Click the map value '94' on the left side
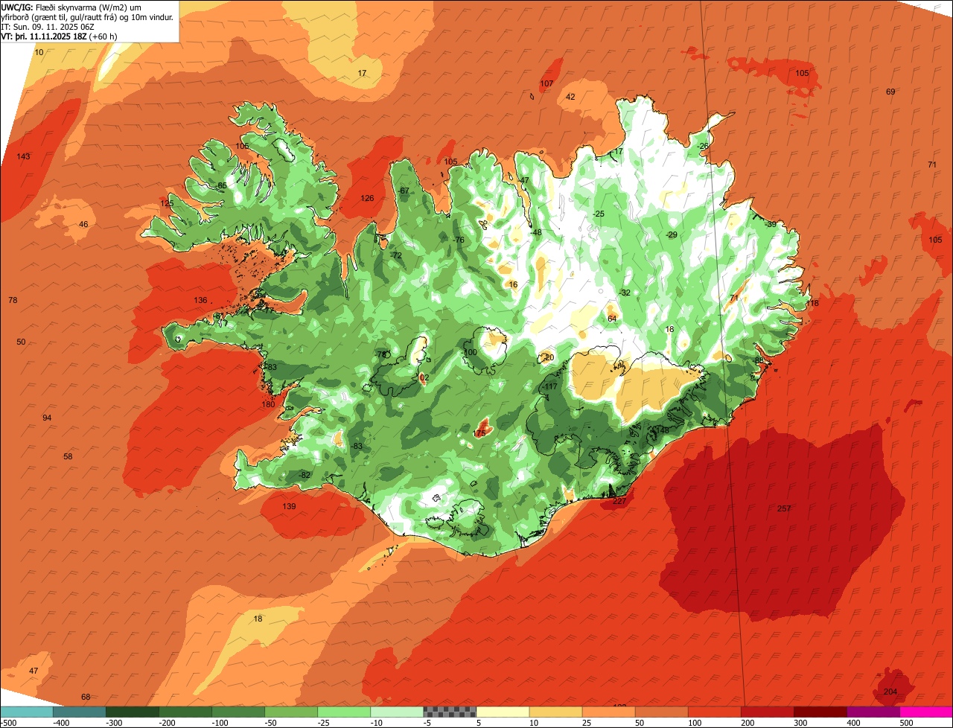The width and height of the screenshot is (953, 728). click(x=47, y=418)
